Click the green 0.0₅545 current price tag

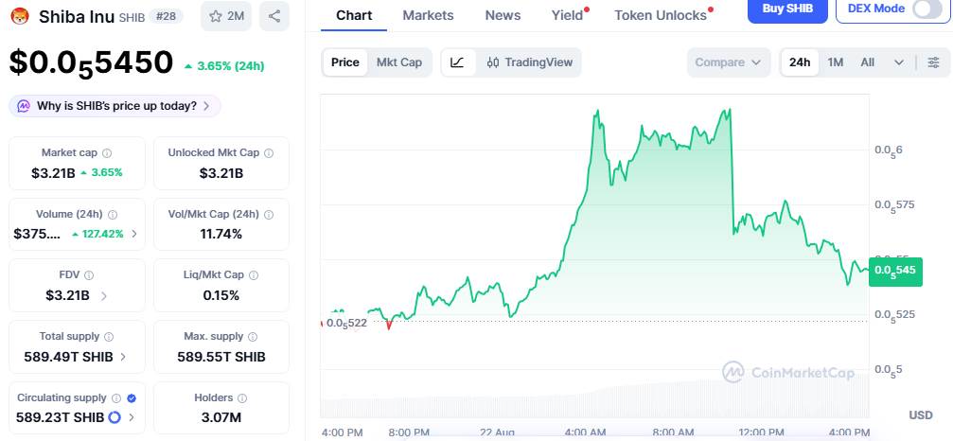click(895, 271)
